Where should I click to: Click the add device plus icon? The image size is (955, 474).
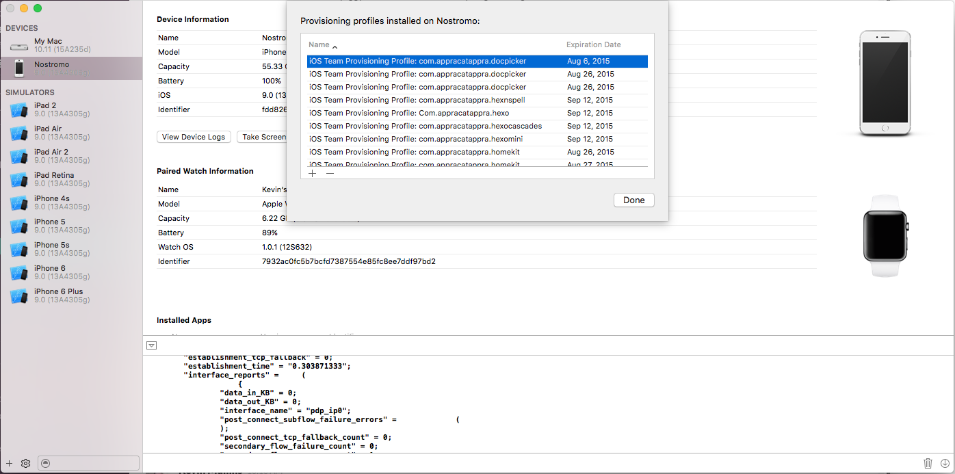tap(9, 463)
